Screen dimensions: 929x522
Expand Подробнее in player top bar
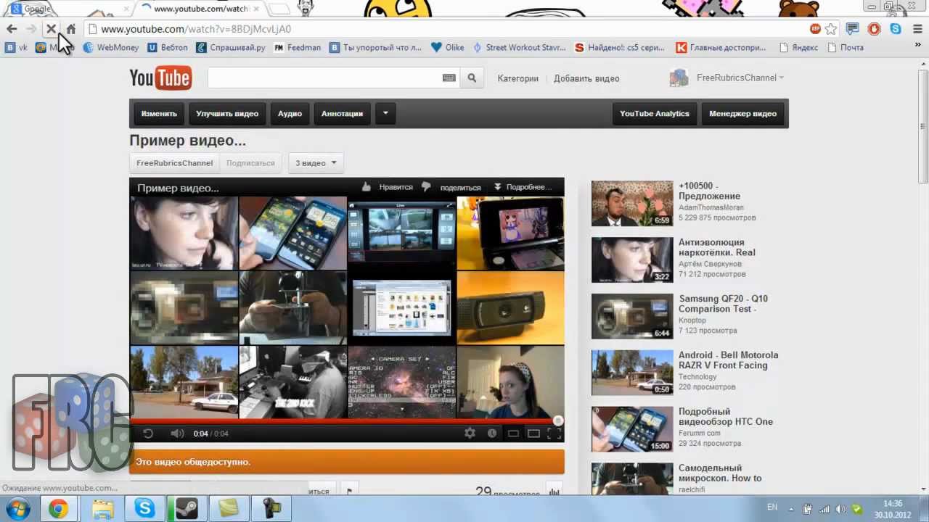pos(523,187)
